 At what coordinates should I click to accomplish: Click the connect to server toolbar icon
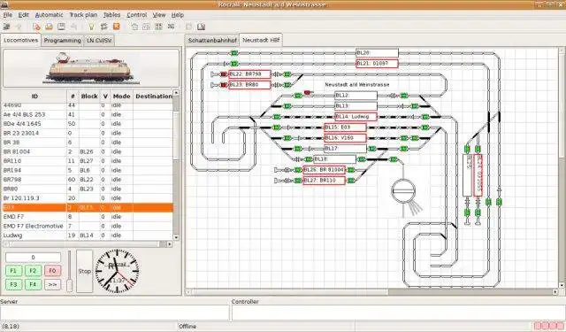coord(6,27)
